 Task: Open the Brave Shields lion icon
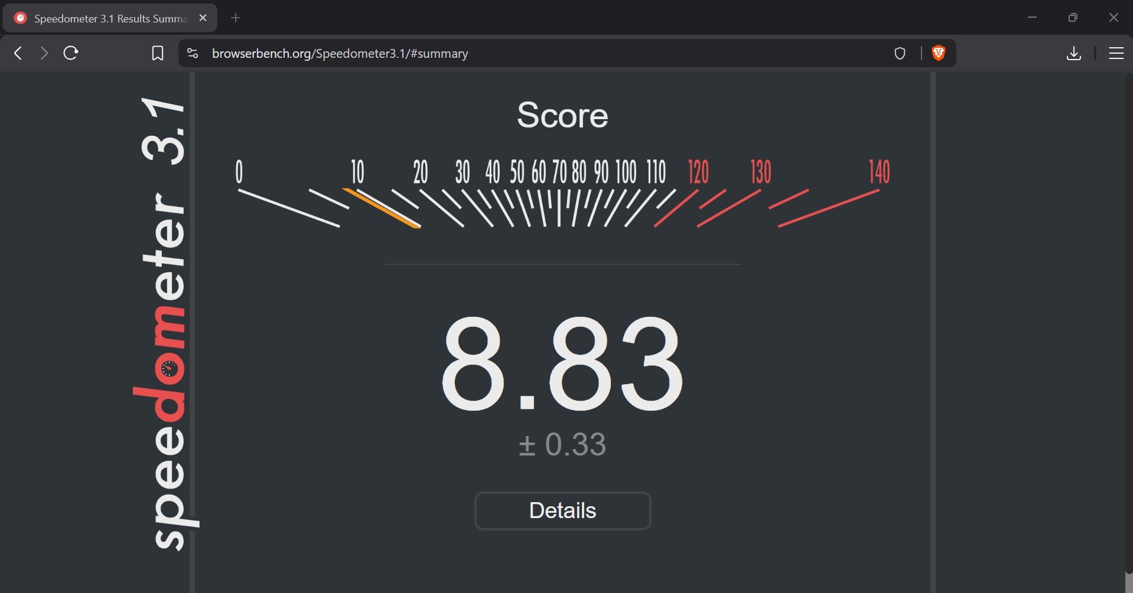point(938,53)
